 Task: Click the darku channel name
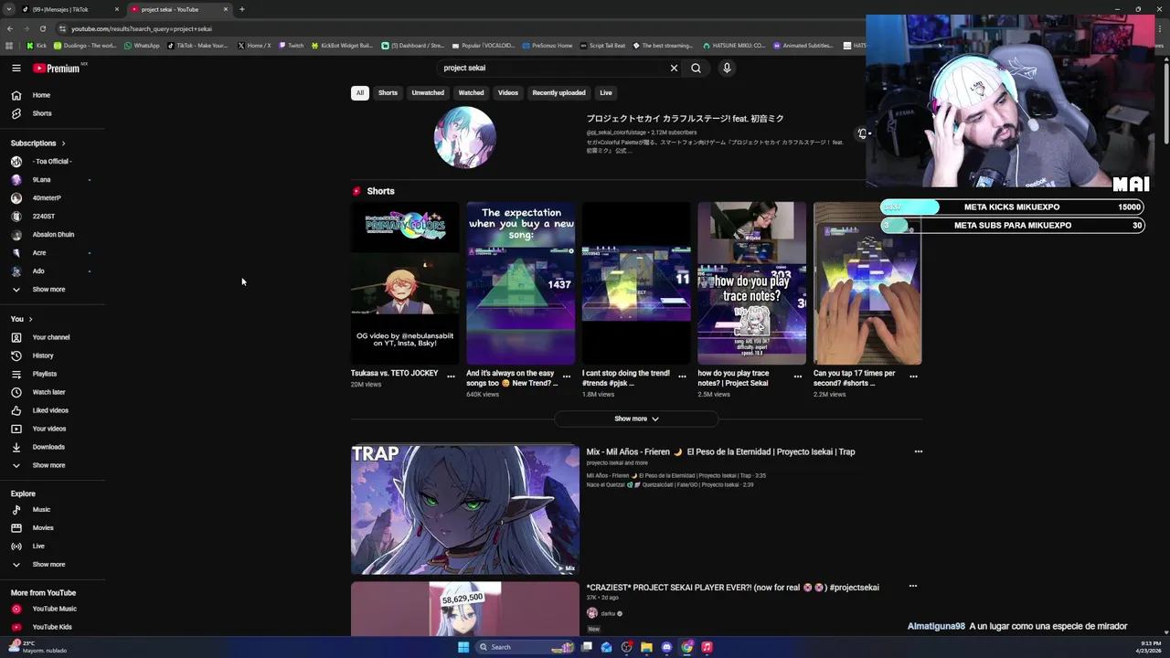(608, 613)
